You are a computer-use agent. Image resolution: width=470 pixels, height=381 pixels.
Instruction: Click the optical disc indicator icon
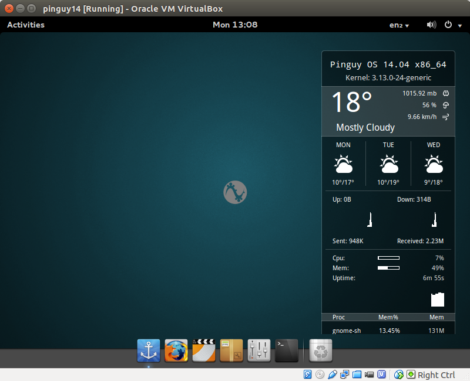click(320, 375)
